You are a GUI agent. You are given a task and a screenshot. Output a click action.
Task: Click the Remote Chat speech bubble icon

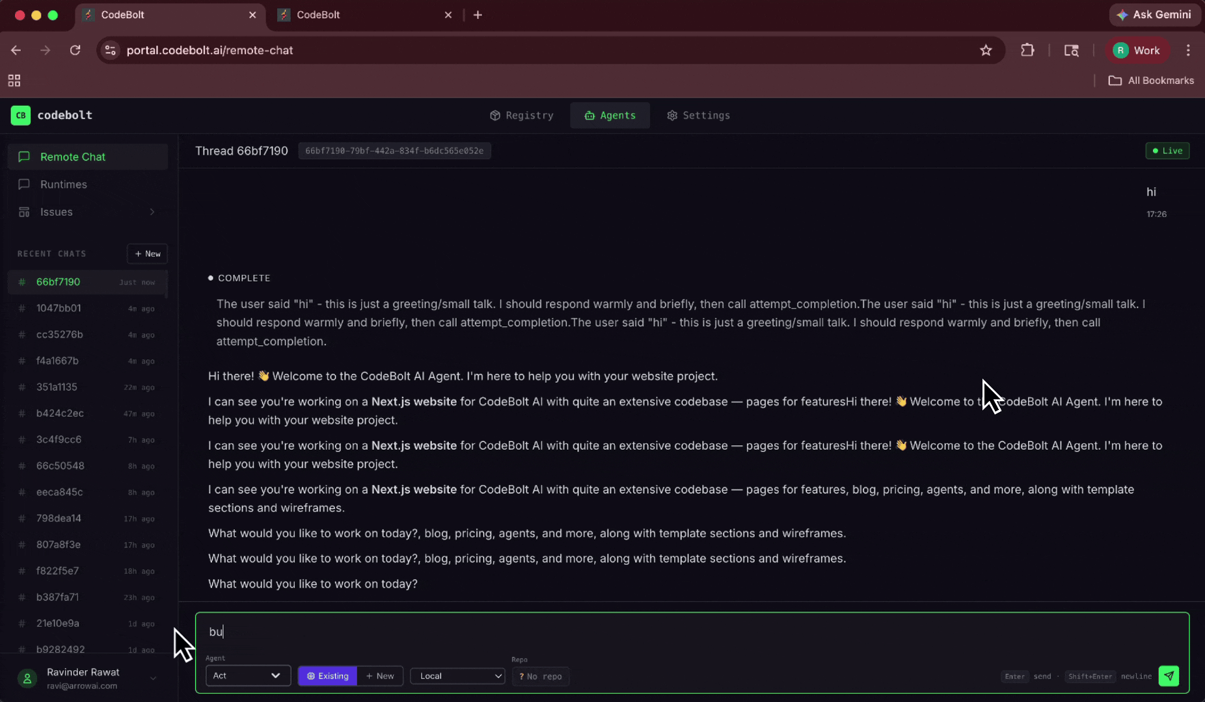point(24,157)
